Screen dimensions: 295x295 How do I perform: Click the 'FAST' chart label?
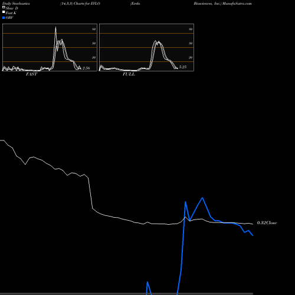[31, 74]
